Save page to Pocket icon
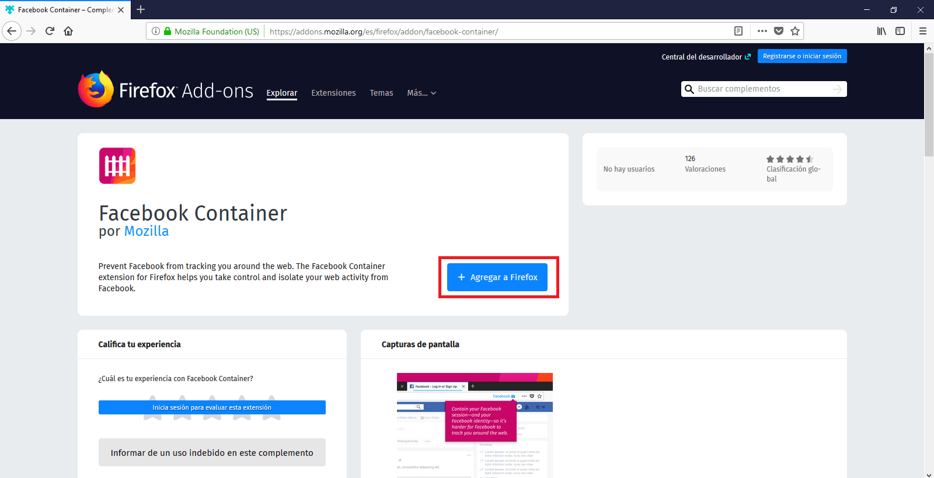The height and width of the screenshot is (478, 934). coord(779,31)
